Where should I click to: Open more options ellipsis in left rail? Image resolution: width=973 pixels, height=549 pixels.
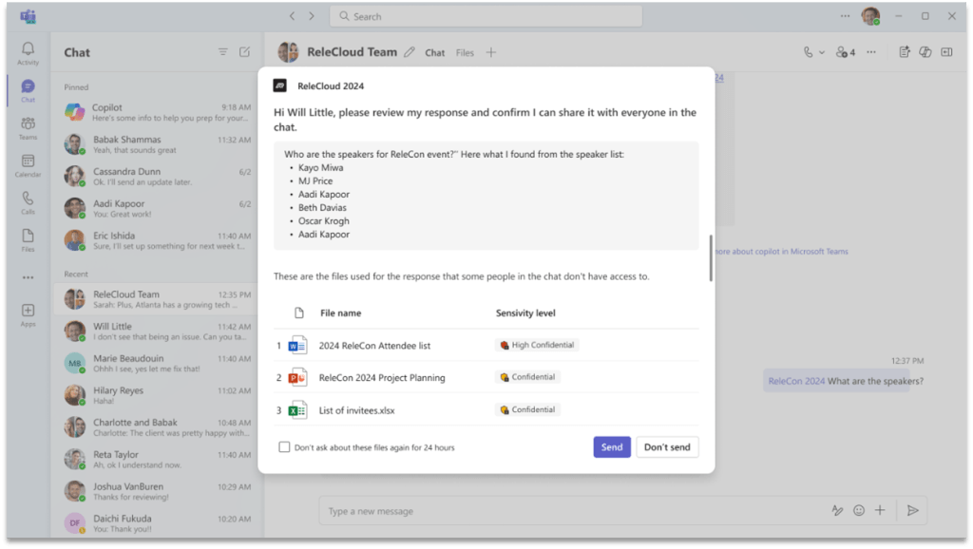pyautogui.click(x=28, y=277)
